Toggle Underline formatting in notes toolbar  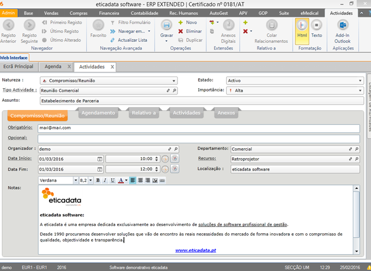click(112, 180)
